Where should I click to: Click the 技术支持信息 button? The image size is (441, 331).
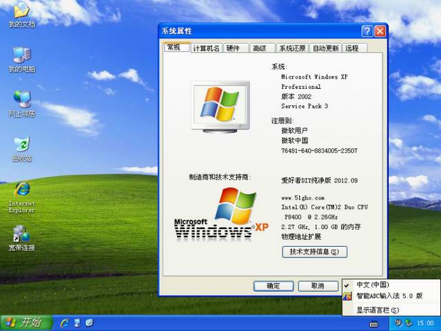coord(314,252)
